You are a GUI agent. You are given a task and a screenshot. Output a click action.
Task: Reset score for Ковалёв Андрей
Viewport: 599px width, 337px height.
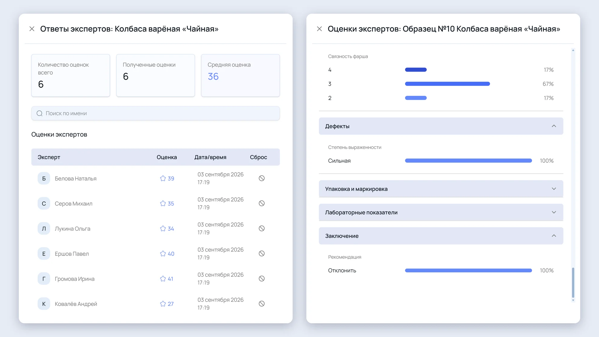click(x=261, y=304)
